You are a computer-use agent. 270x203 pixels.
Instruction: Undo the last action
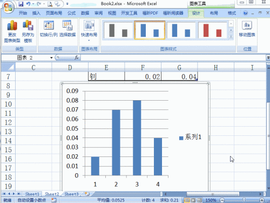click(28, 4)
